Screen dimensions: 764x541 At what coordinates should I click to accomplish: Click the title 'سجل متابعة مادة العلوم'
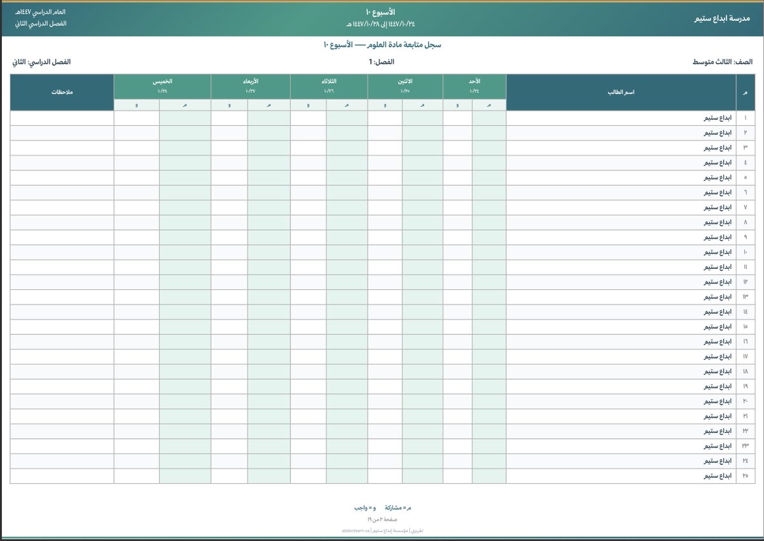click(404, 45)
